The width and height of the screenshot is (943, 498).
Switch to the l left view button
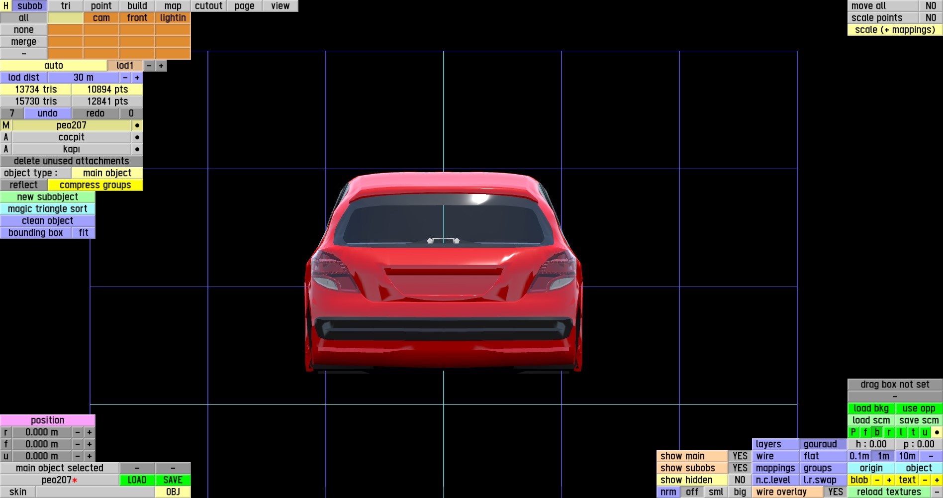click(901, 432)
